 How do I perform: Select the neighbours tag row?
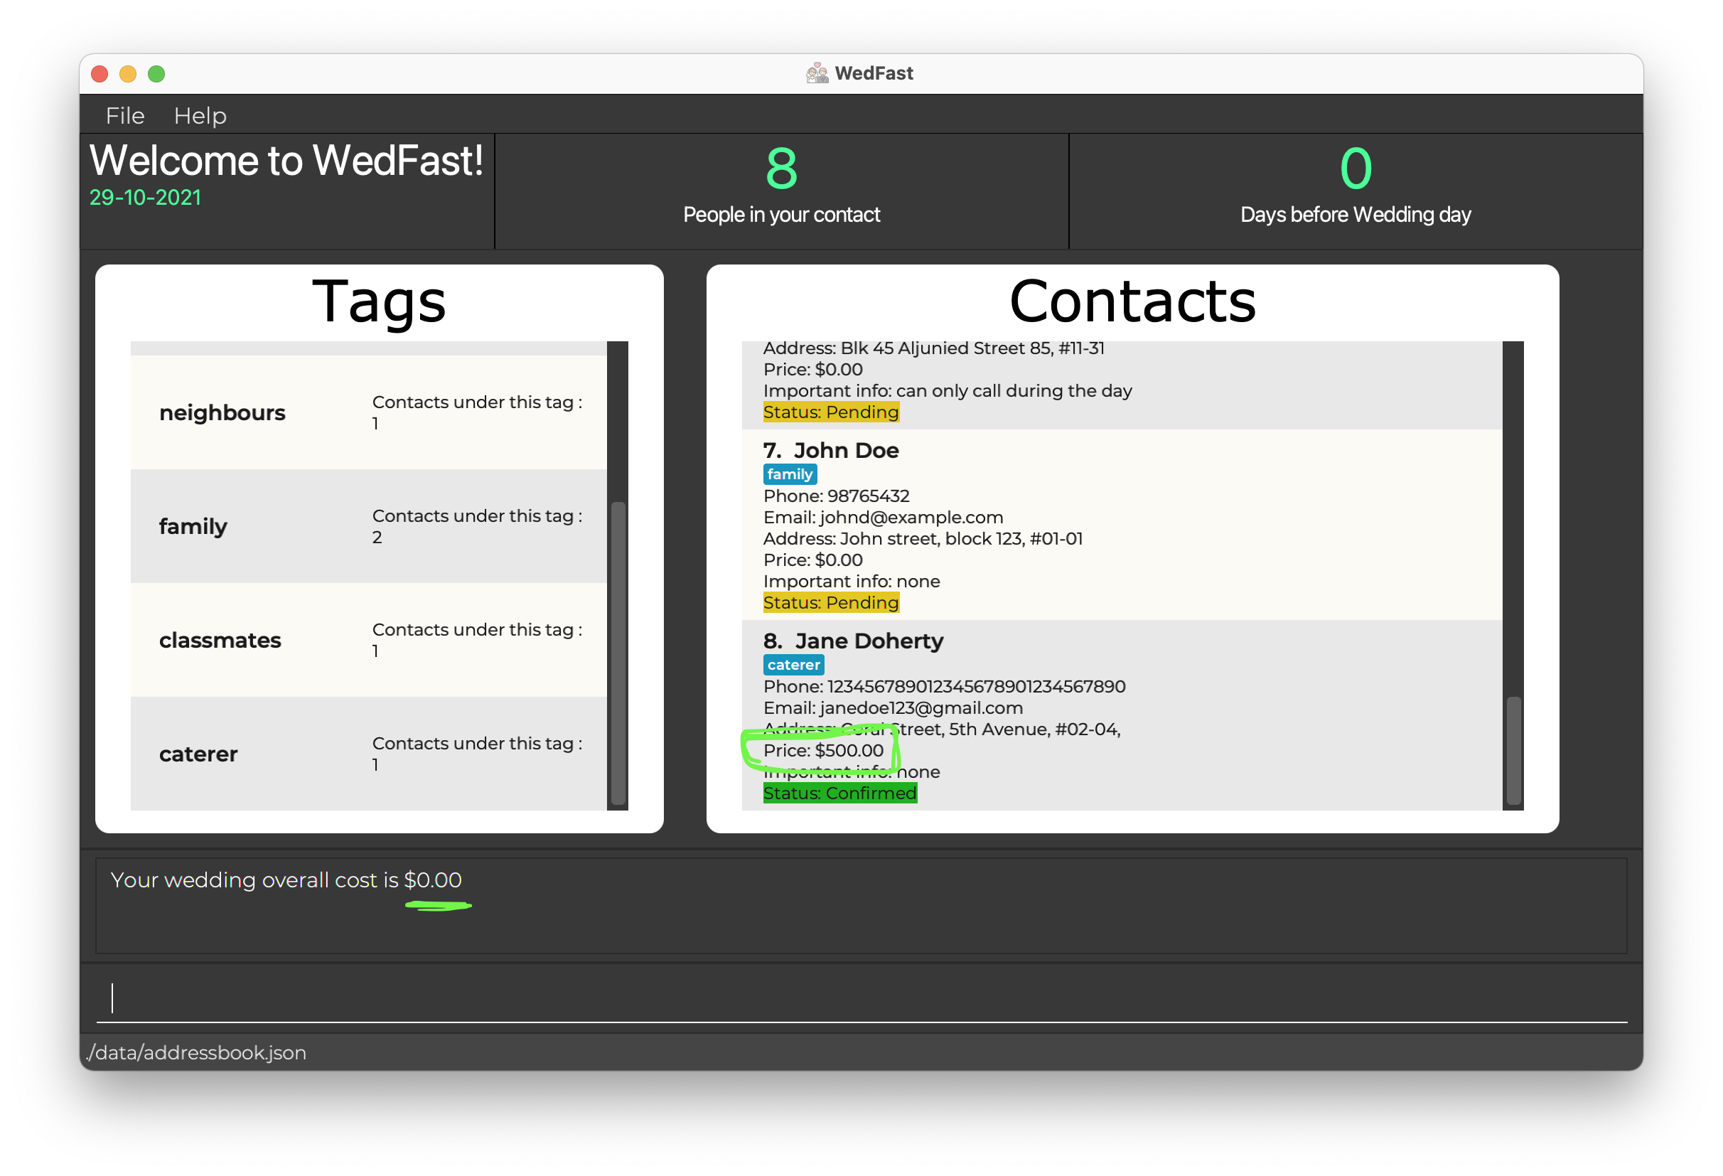point(368,412)
